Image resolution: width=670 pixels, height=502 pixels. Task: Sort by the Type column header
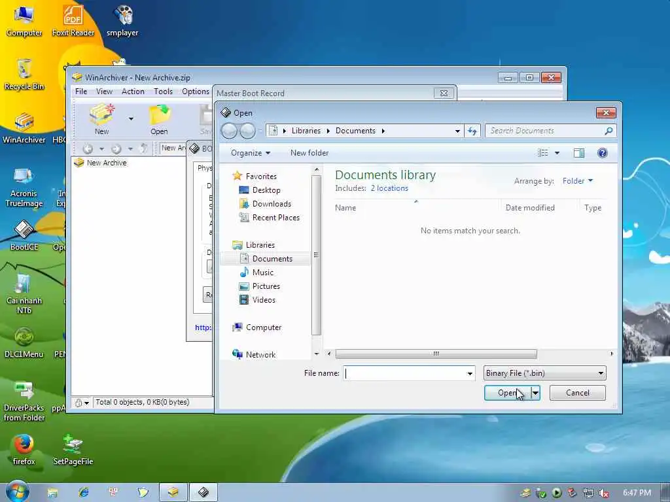[593, 208]
